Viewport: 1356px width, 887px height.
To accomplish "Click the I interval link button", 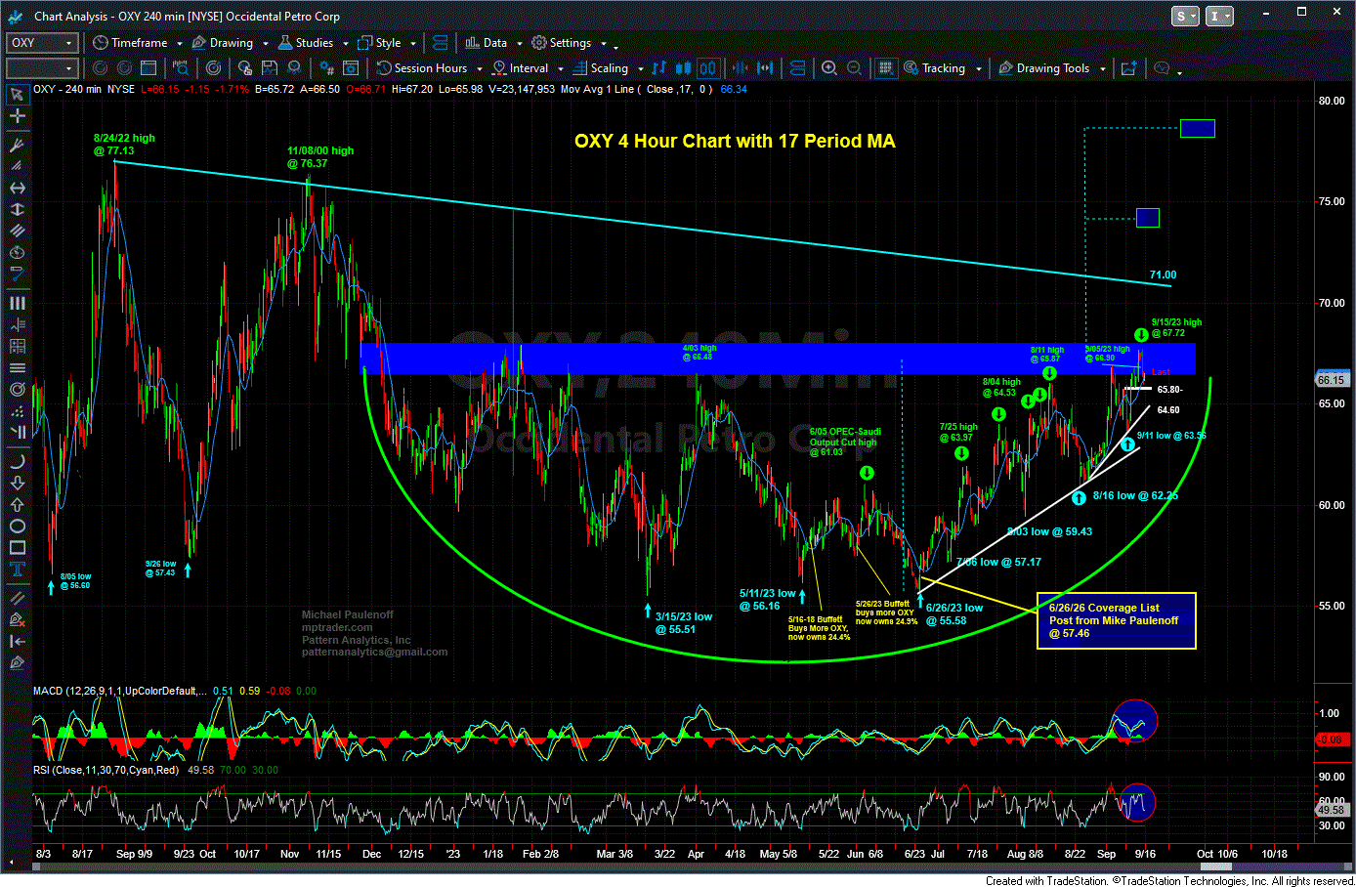I will [1219, 17].
